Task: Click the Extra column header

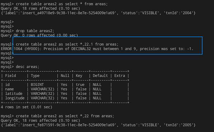Action: (x=120, y=76)
